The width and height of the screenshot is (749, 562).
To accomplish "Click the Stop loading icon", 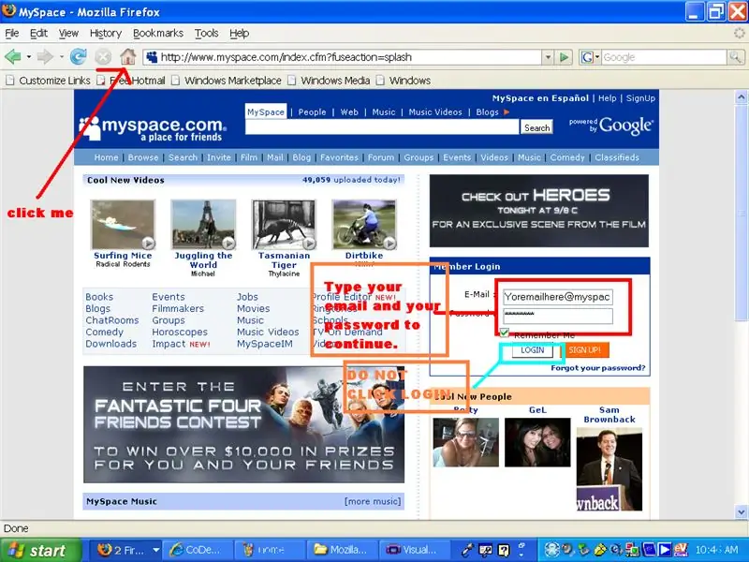I will (x=103, y=57).
